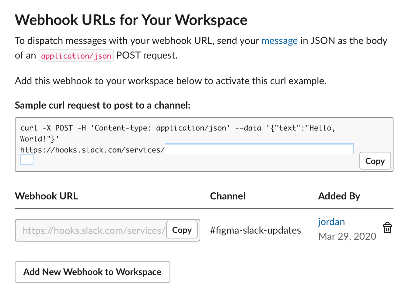Click the hooks.slack.com URL in curl sample
409x297 pixels.
[93, 150]
